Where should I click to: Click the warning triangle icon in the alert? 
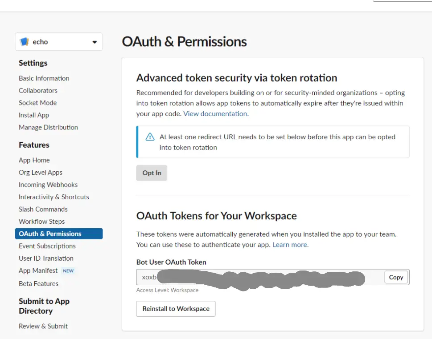tap(150, 137)
